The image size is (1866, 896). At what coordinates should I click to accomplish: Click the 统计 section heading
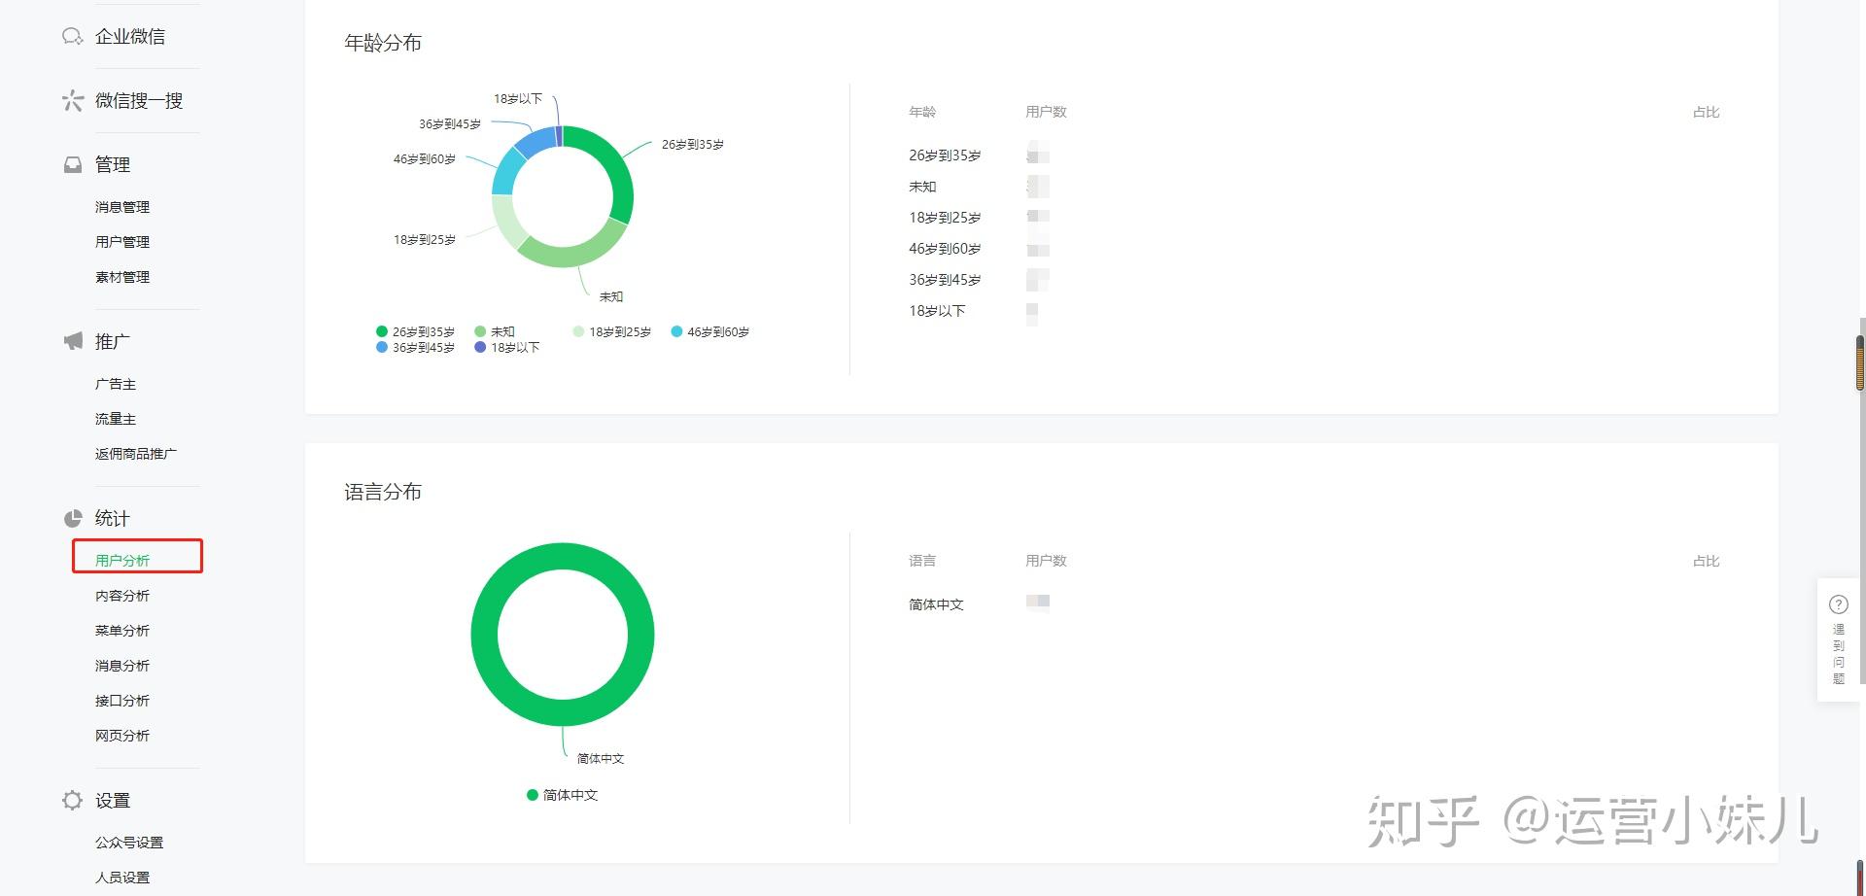tap(113, 518)
